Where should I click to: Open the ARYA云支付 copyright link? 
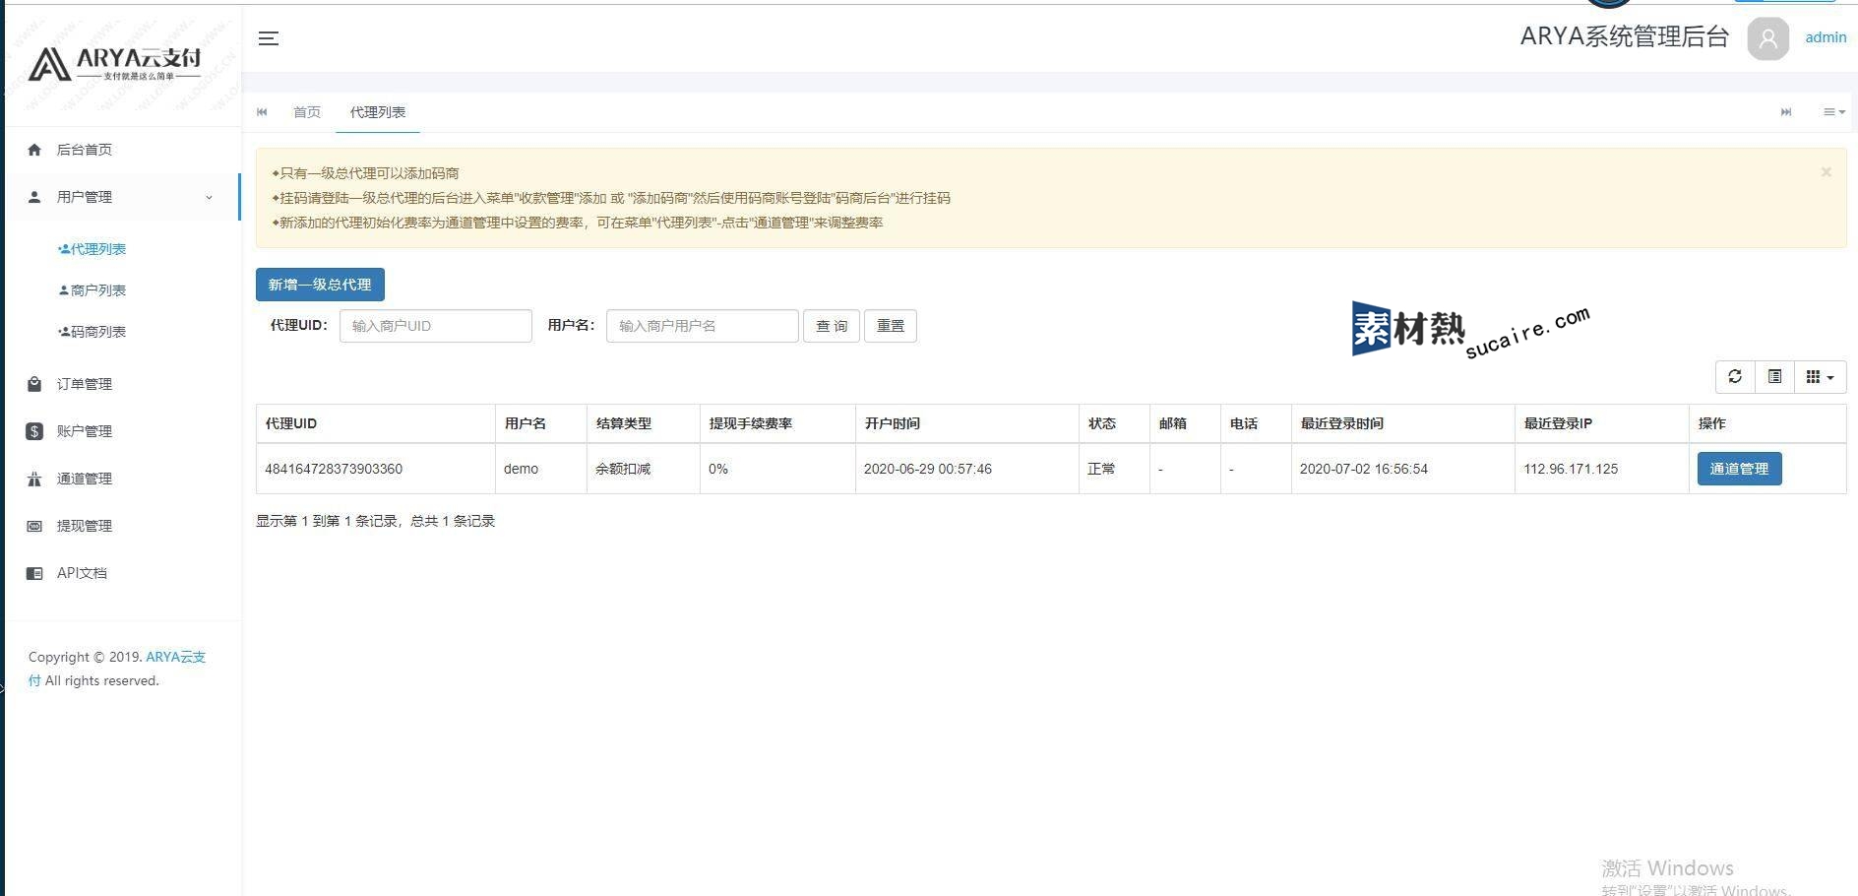[x=175, y=657]
